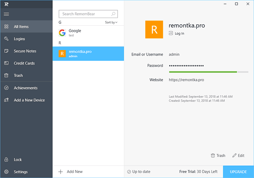This screenshot has height=178, width=254.
Task: Click the orange R icon in the list
Action: 62,54
